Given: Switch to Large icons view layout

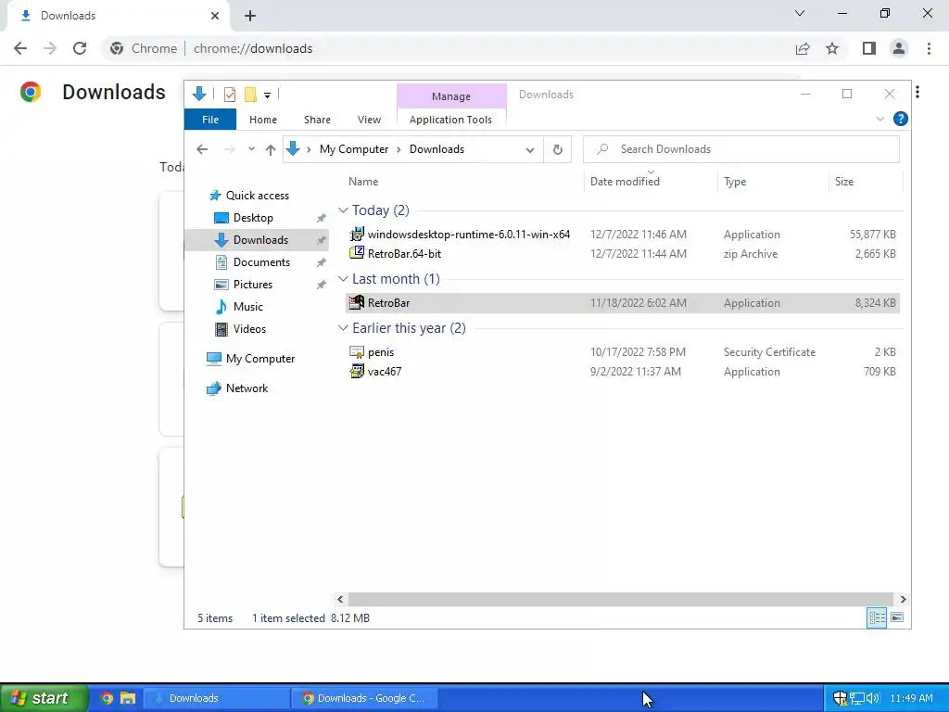Looking at the screenshot, I should pyautogui.click(x=897, y=617).
